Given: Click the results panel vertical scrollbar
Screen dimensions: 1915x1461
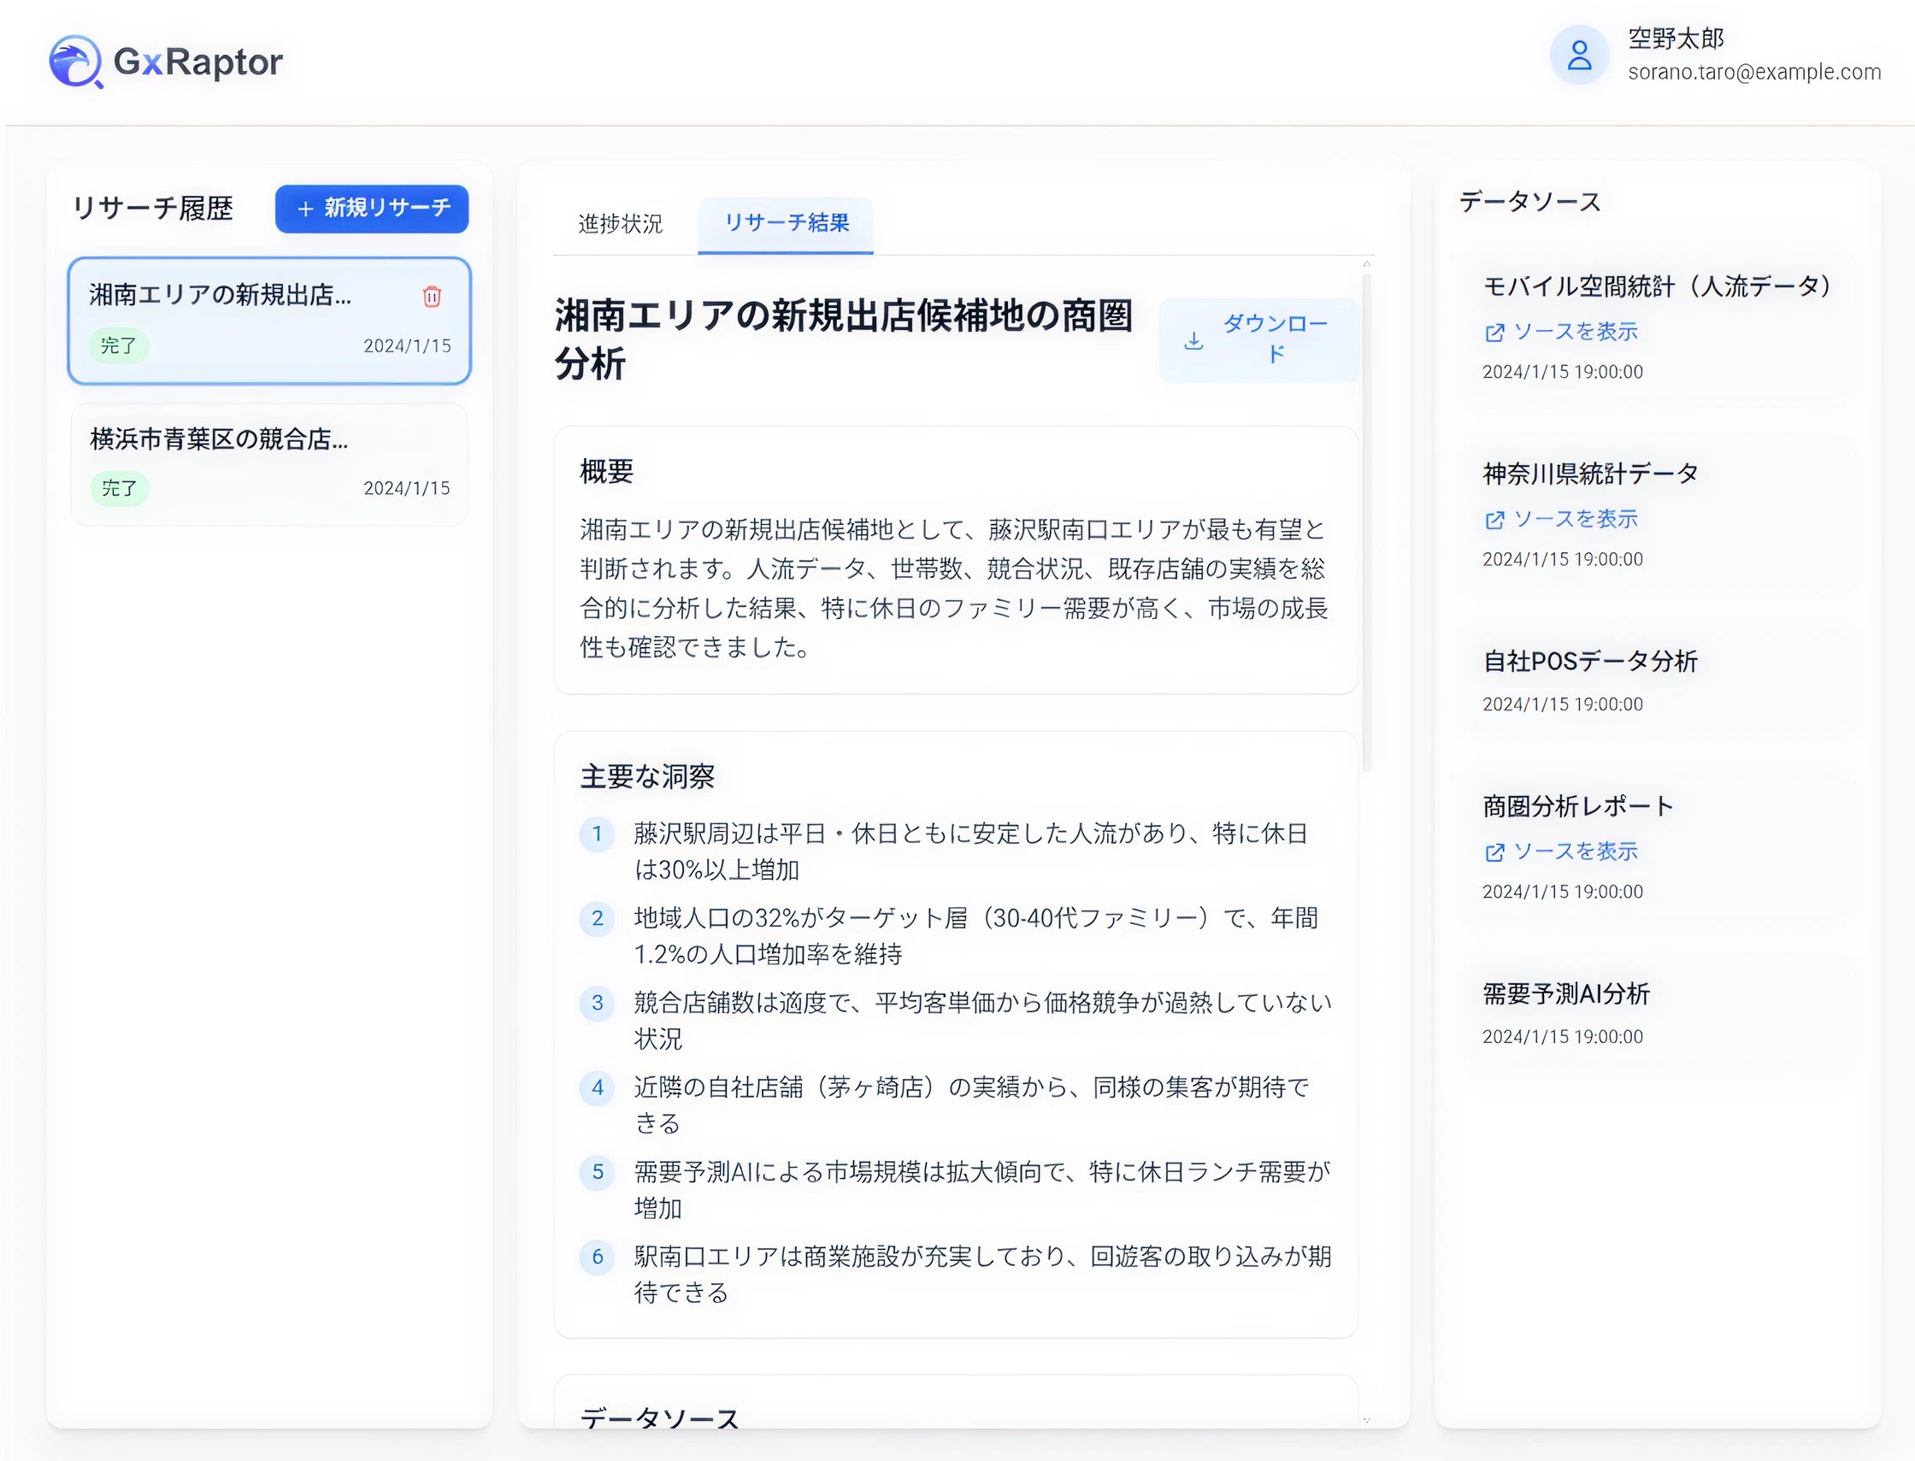Looking at the screenshot, I should point(1366,521).
